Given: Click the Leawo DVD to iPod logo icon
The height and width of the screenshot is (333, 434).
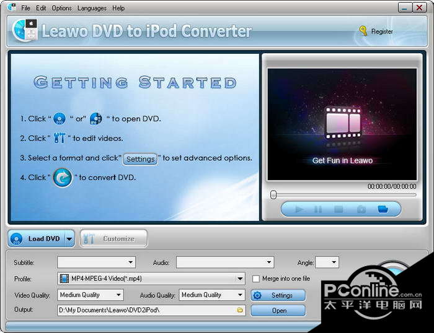Looking at the screenshot, I should (x=25, y=30).
